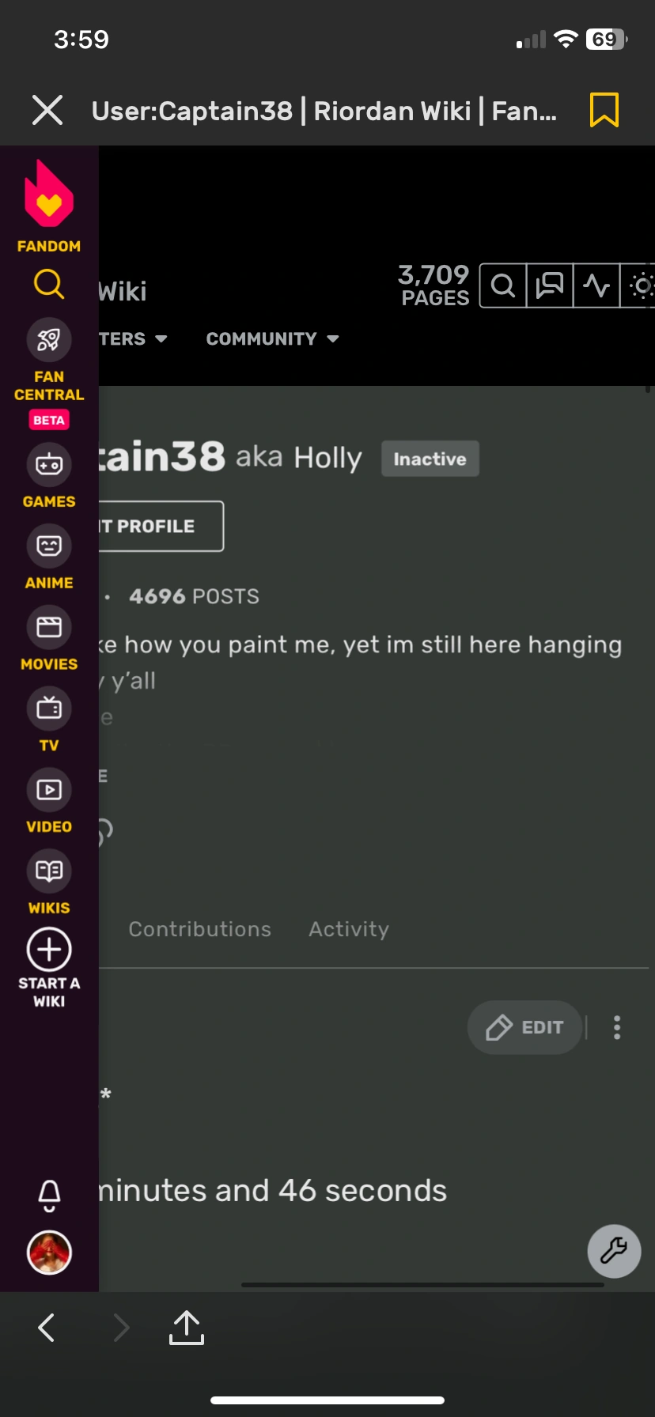The image size is (655, 1417).
Task: Open the wiki Discuss chat icon
Action: [550, 285]
